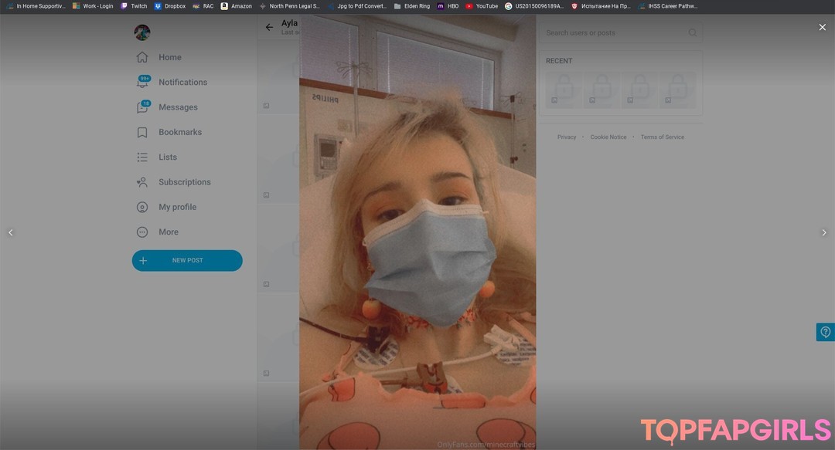Open the Dropbox bookmark

coord(170,6)
